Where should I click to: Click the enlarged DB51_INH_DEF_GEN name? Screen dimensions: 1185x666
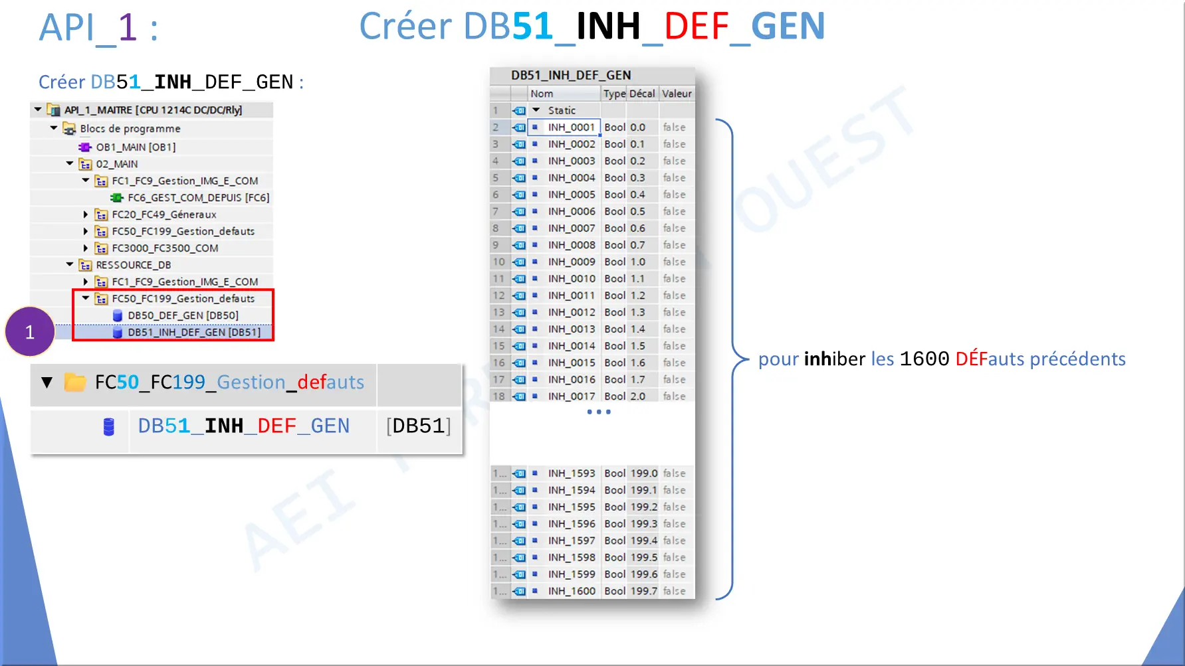(x=244, y=426)
